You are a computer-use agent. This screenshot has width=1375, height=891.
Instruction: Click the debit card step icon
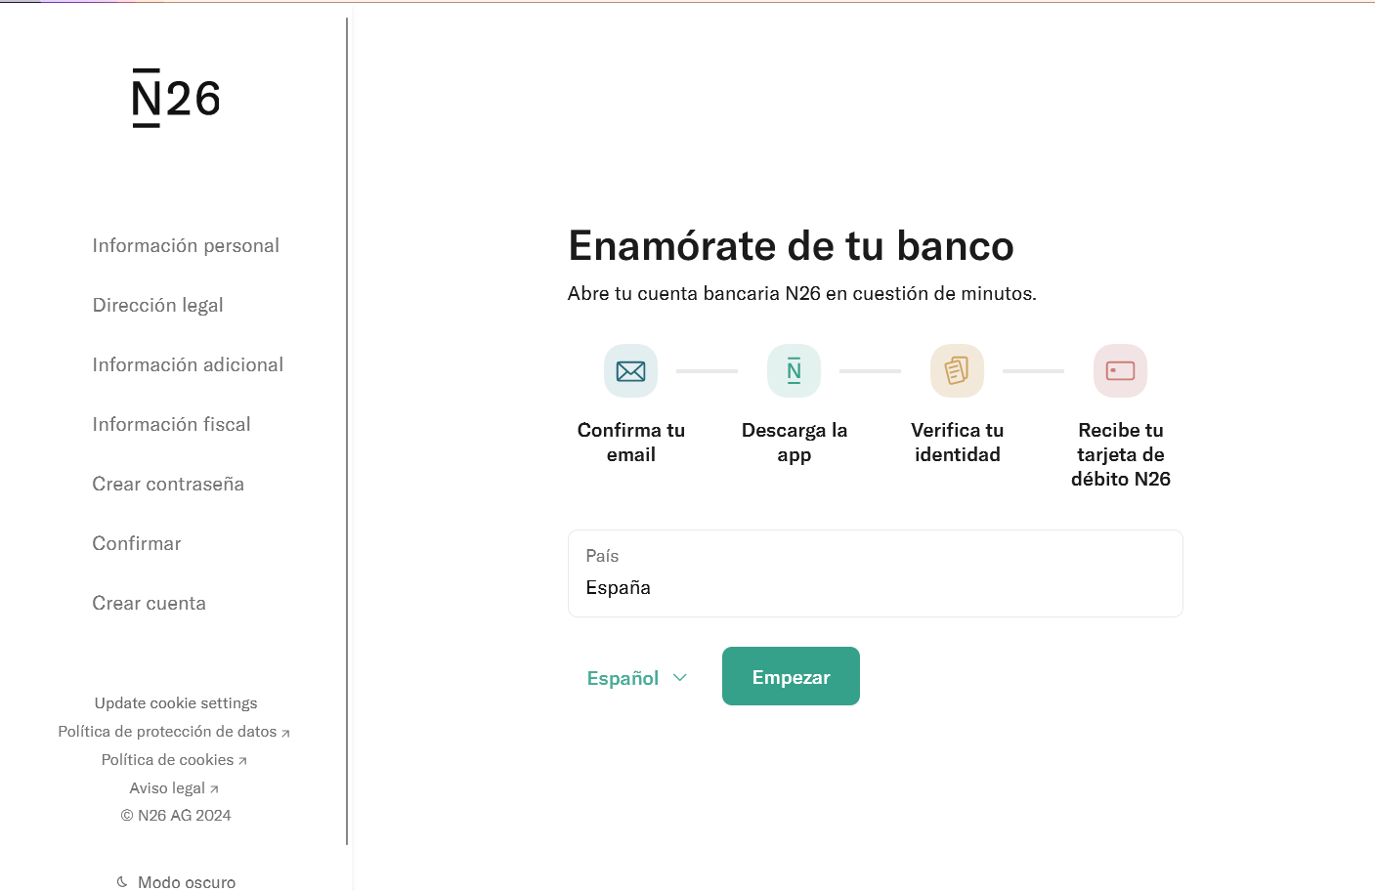pos(1121,371)
